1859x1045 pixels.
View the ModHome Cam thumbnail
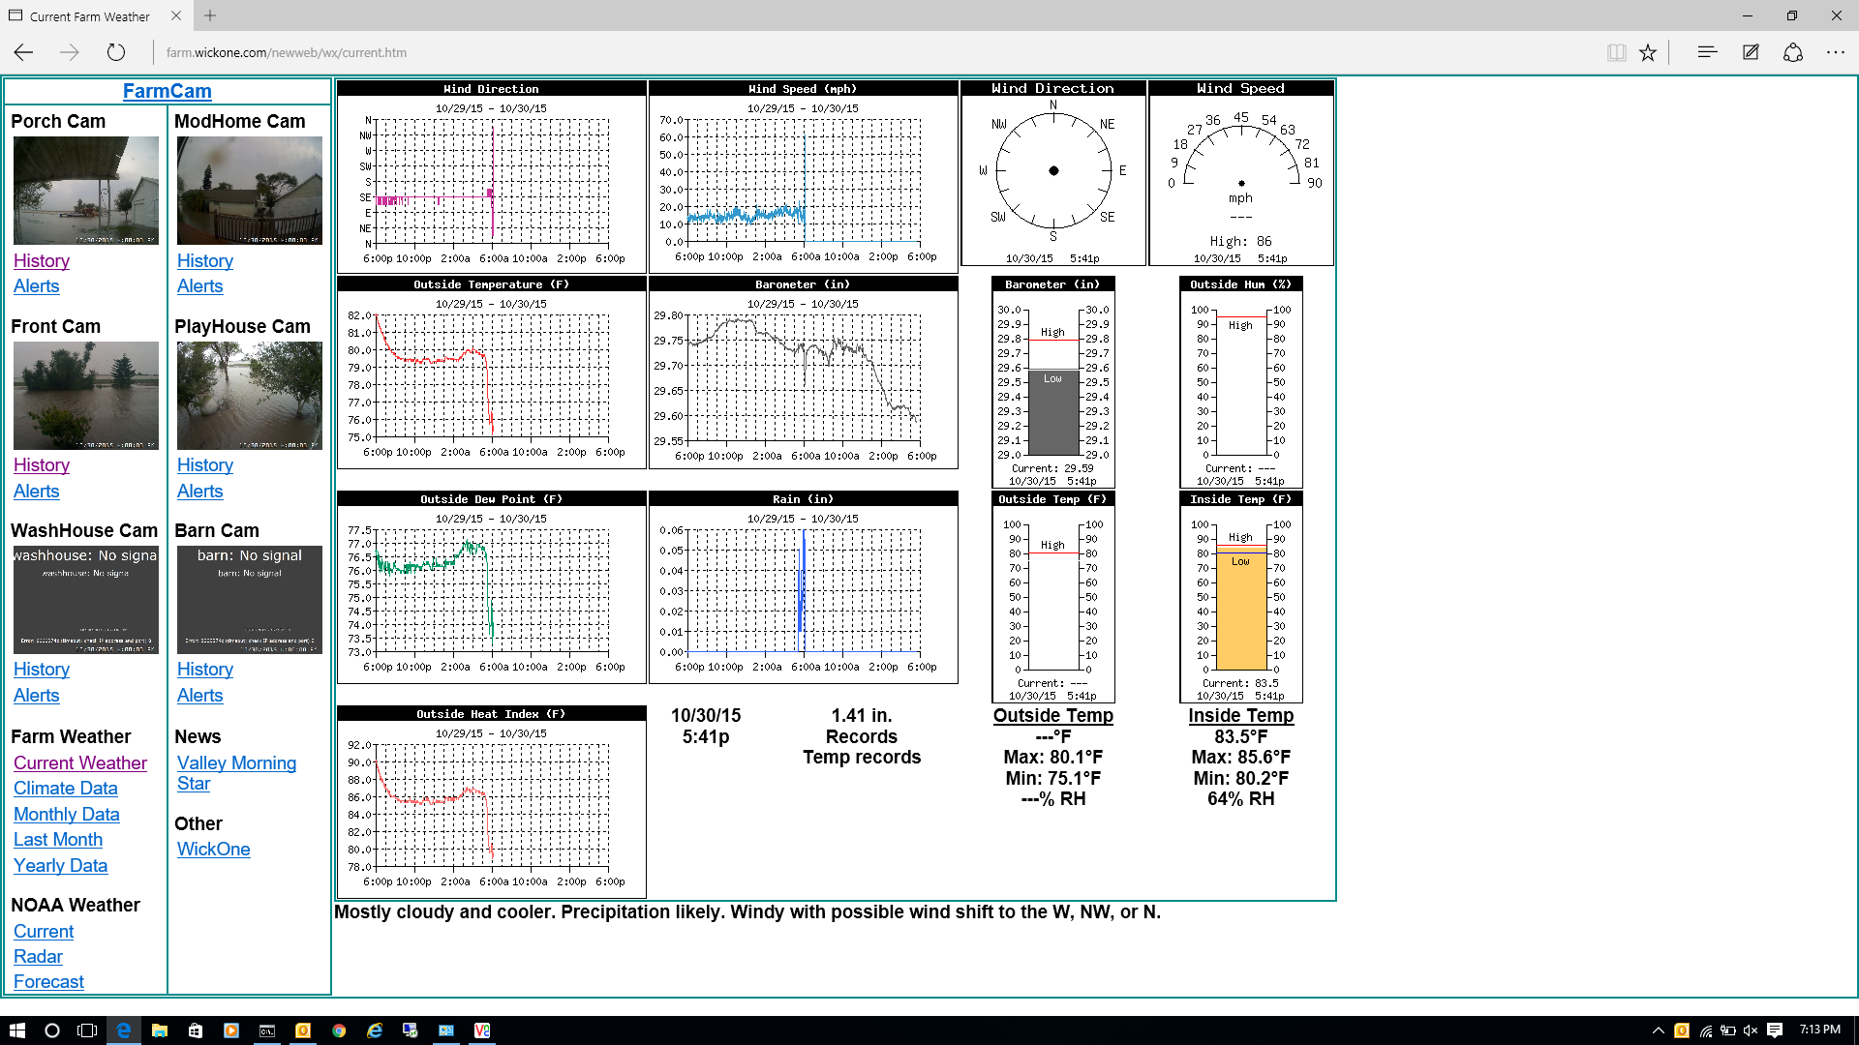[x=250, y=191]
